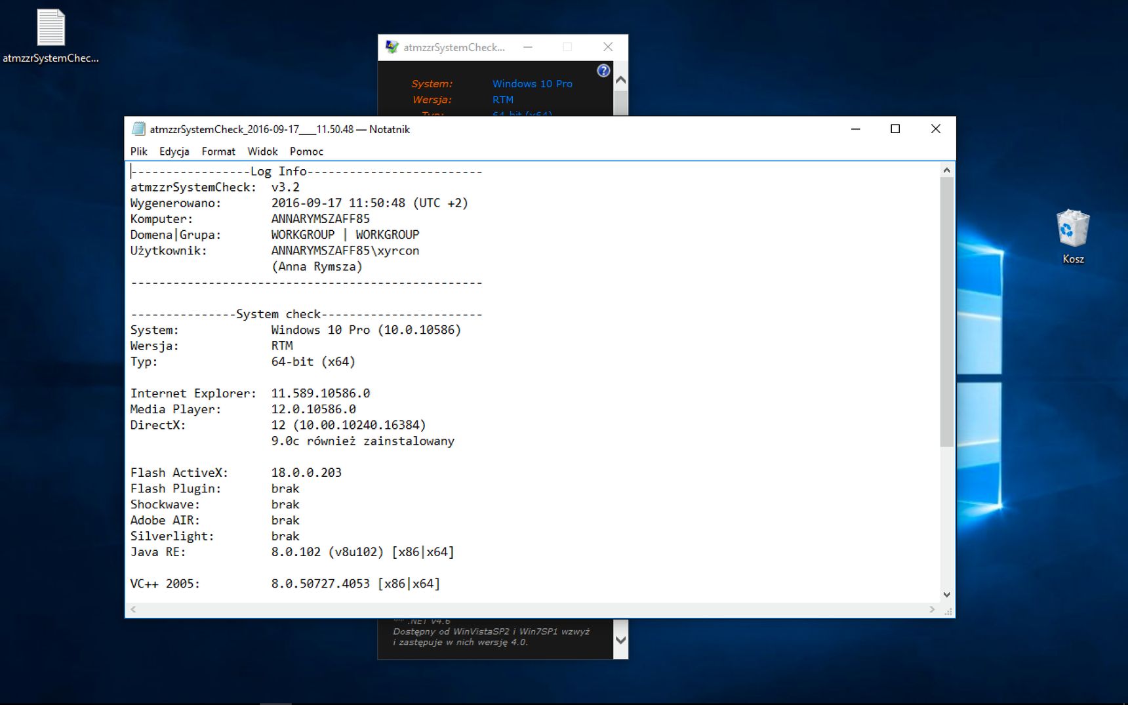Click the Notatnik title bar document icon

point(138,129)
